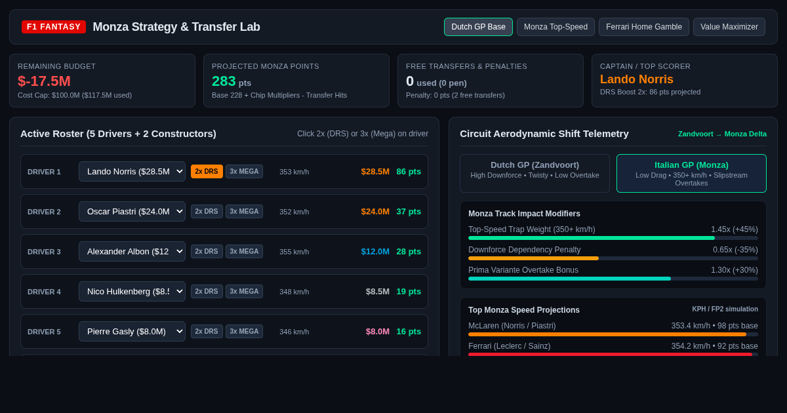
Task: Click the Remaining Budget $-17.5M value
Action: 44,81
